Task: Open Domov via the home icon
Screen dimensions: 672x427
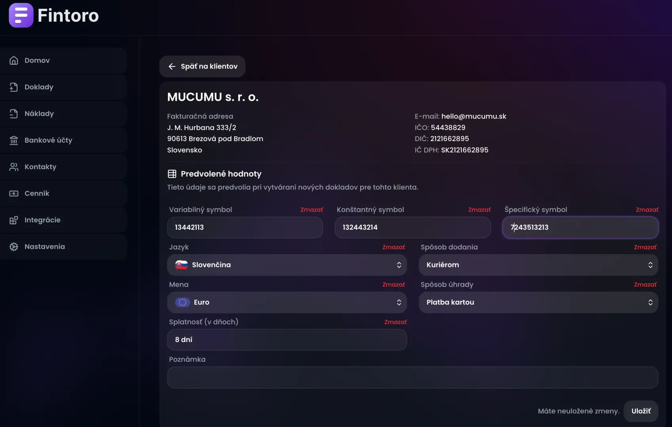Action: (14, 60)
